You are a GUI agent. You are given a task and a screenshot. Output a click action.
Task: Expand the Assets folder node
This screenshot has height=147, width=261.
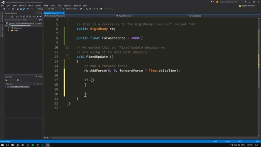[x=9, y=31]
